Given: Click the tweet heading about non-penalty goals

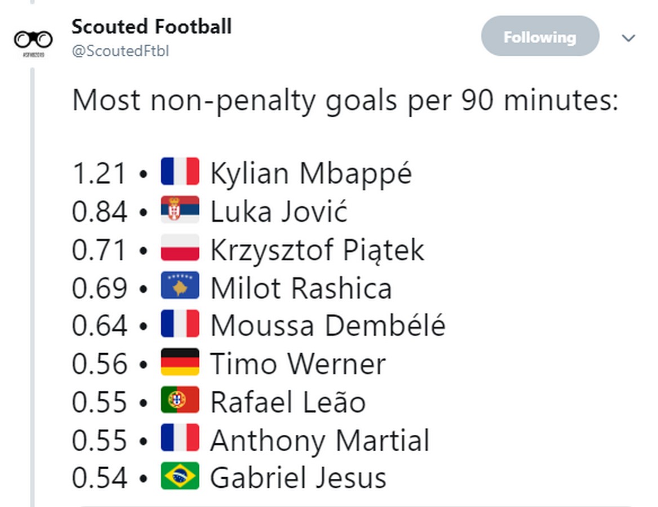Looking at the screenshot, I should click(x=345, y=101).
